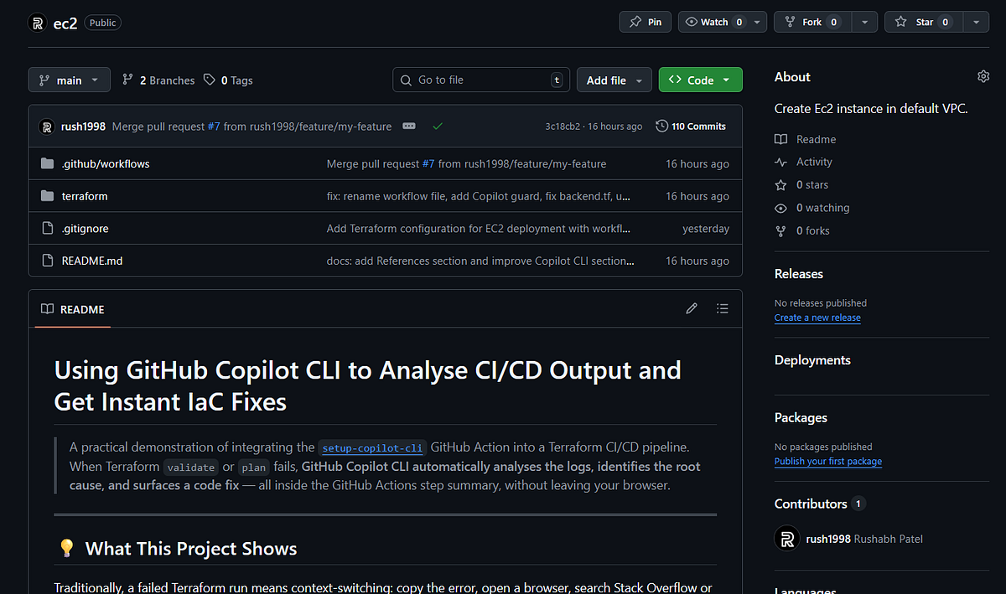
Task: View the 110 Commits history
Action: coord(691,127)
